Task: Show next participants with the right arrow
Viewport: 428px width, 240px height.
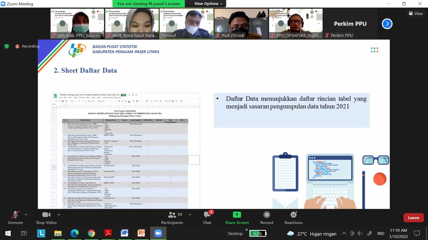Action: (x=387, y=24)
